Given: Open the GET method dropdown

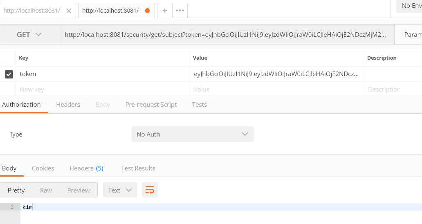Looking at the screenshot, I should (29, 34).
